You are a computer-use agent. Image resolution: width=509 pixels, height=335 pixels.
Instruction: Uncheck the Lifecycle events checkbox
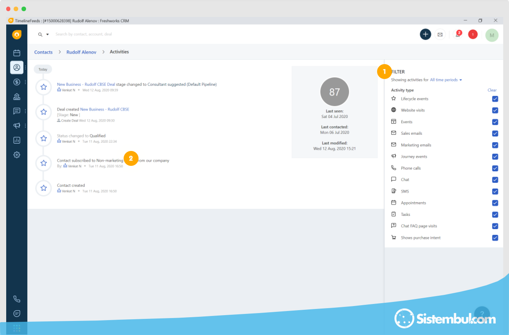[x=495, y=99]
